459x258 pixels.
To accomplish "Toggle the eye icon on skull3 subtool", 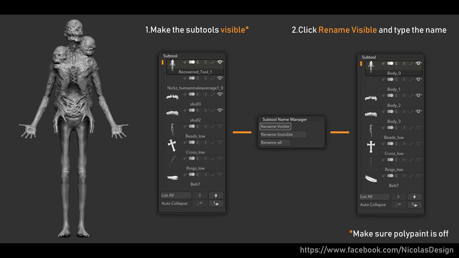I will 220,94.
